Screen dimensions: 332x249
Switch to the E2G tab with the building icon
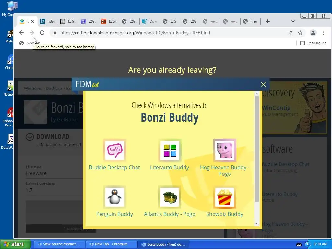[68, 21]
